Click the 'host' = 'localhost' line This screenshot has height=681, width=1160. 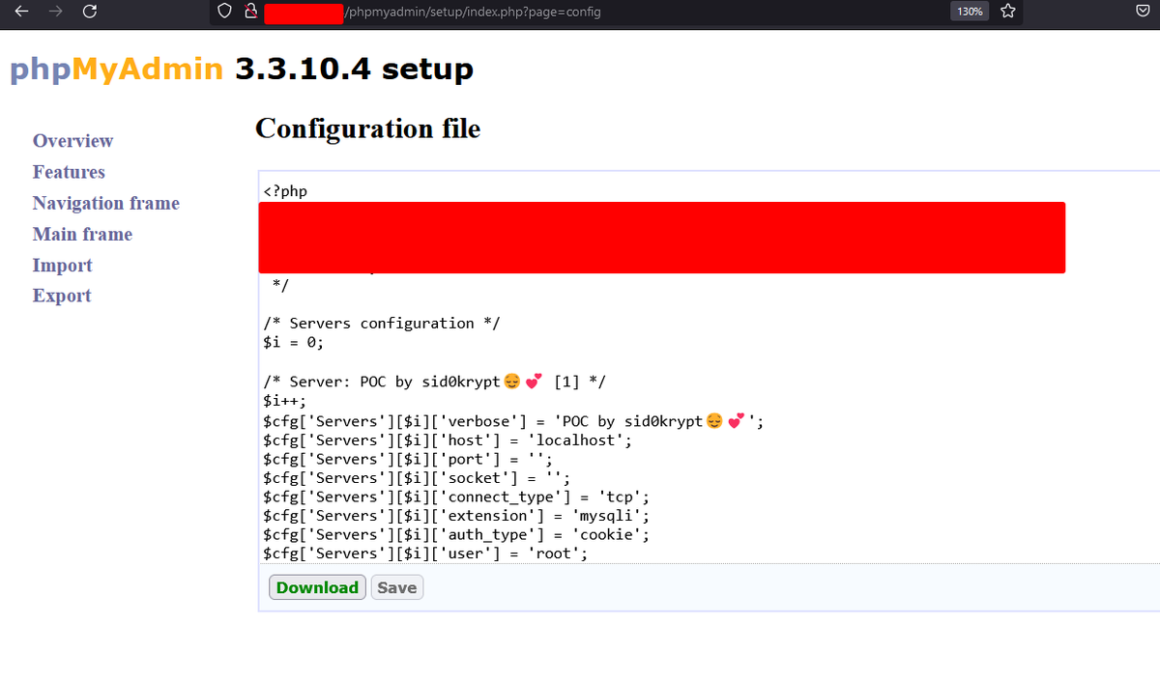click(448, 440)
